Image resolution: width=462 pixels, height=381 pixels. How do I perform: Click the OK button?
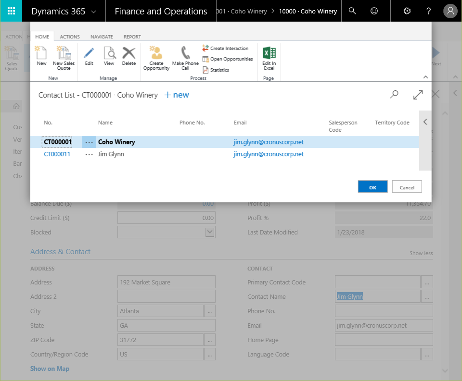372,186
